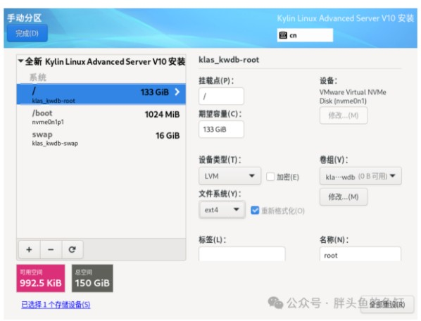
Task: Click the 挂载点(P) mount point field
Action: tap(221, 96)
